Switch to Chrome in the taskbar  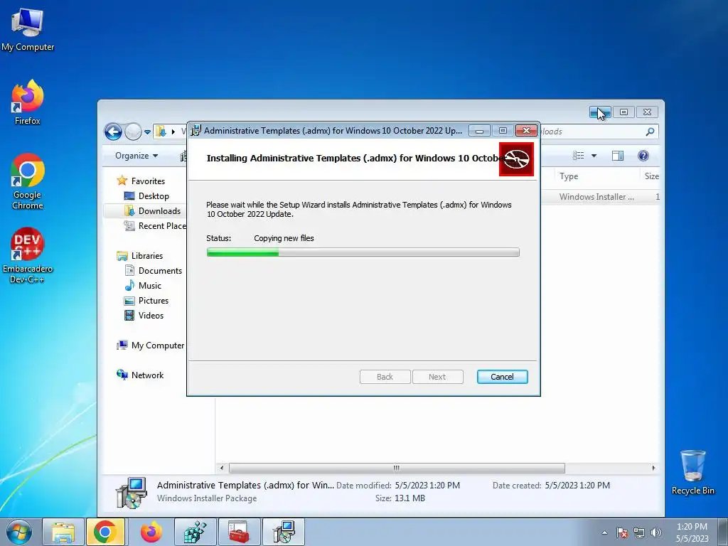click(x=105, y=532)
